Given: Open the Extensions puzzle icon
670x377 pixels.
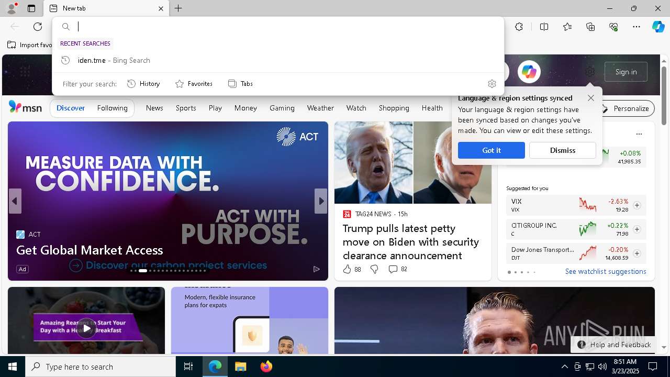Looking at the screenshot, I should [x=519, y=27].
